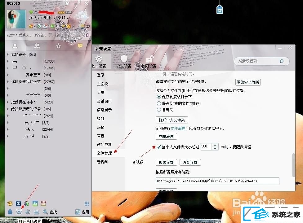This screenshot has width=303, height=223.
Task: Open the app manager grid icon
Action: click(x=87, y=203)
